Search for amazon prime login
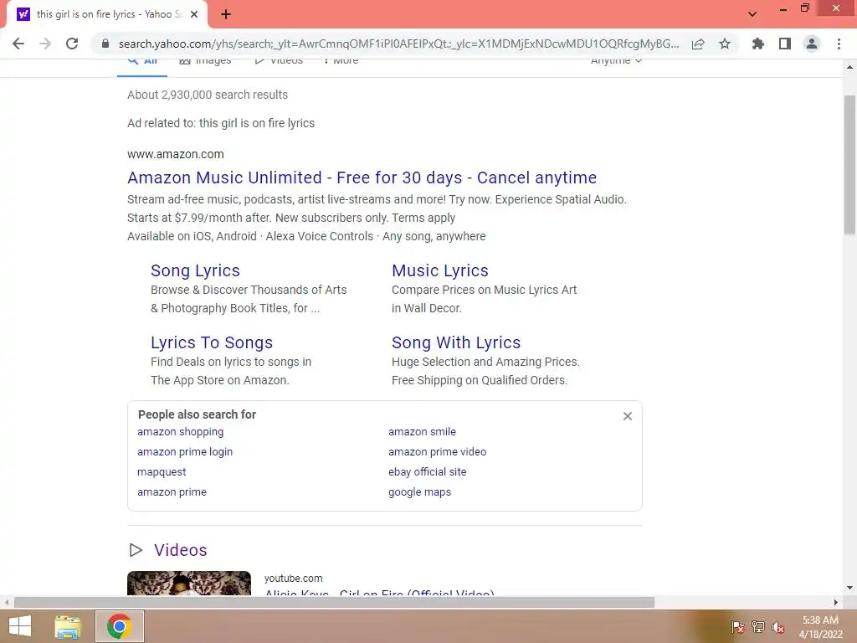This screenshot has height=643, width=857. pos(185,451)
